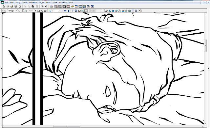
Task: Click the blue play-arrow window icon
Action: (x=93, y=7)
